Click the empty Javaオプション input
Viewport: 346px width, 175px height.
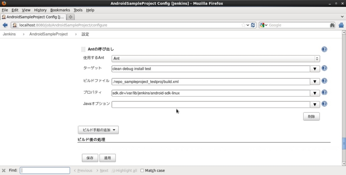tap(211, 104)
